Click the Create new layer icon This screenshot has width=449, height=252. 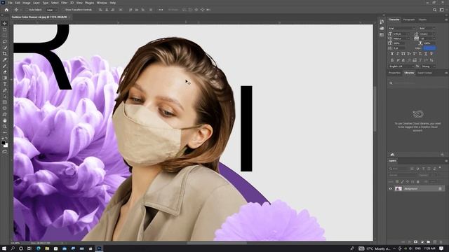pos(435,242)
